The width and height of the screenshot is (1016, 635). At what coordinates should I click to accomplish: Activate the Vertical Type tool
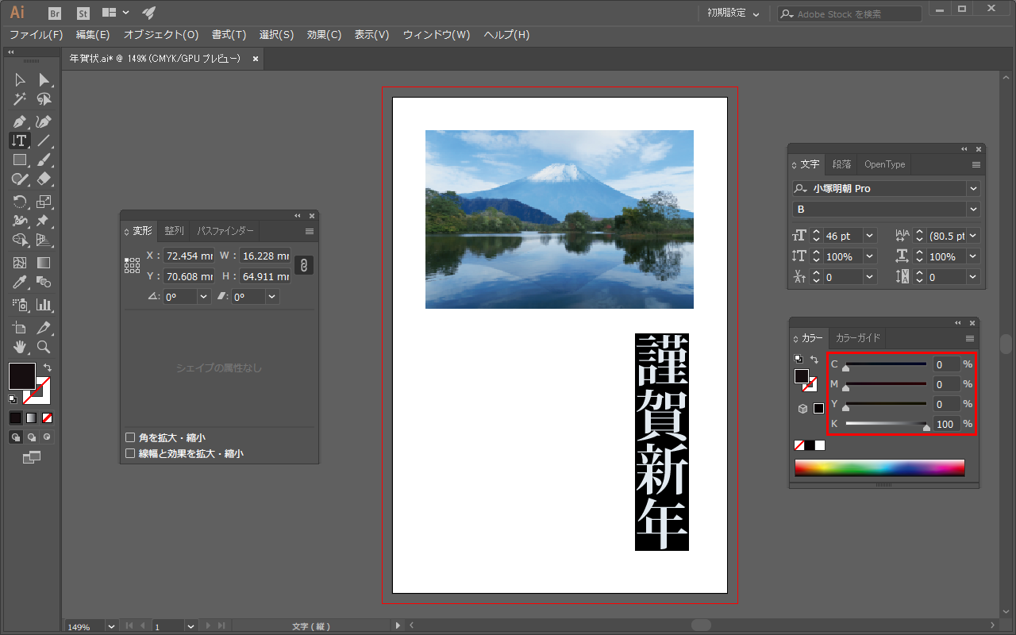(20, 140)
